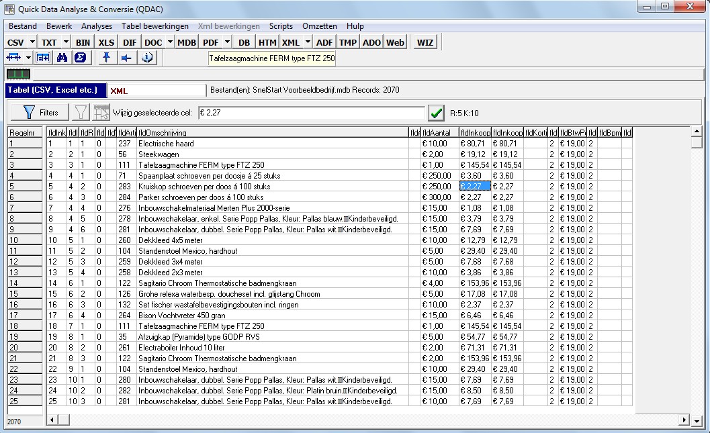The width and height of the screenshot is (710, 433).
Task: Open the Analyses menu
Action: point(97,26)
